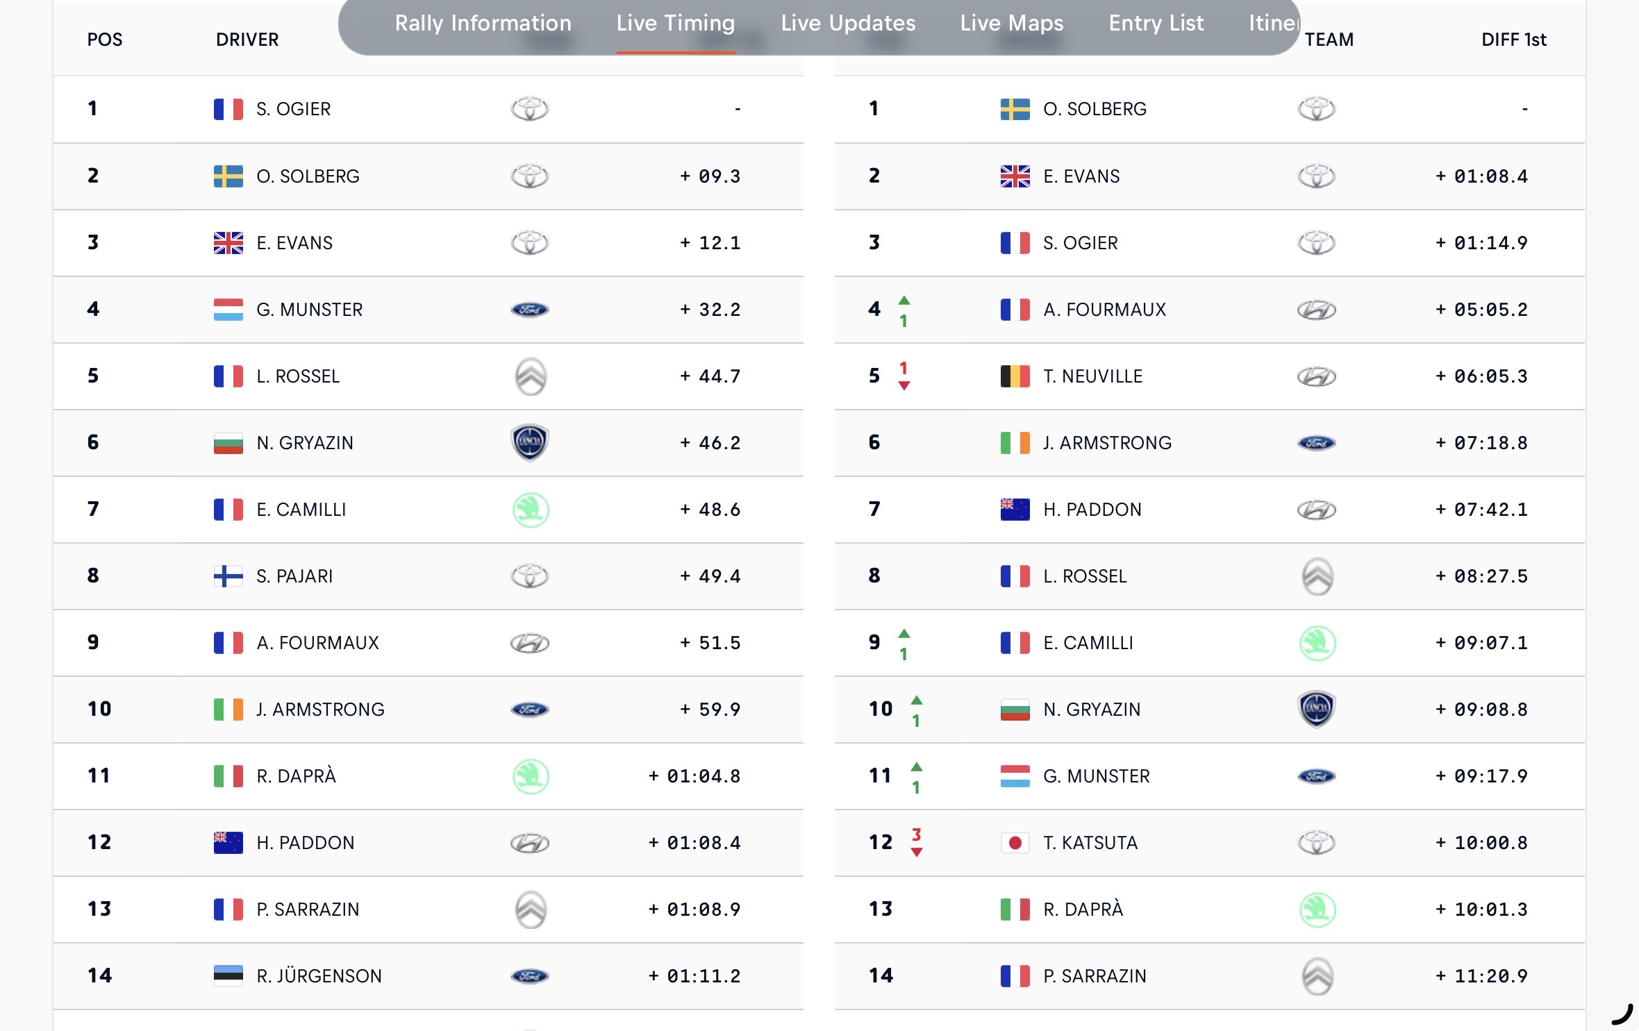Click the Skoda logo beside E. Camilli in left table

point(531,510)
